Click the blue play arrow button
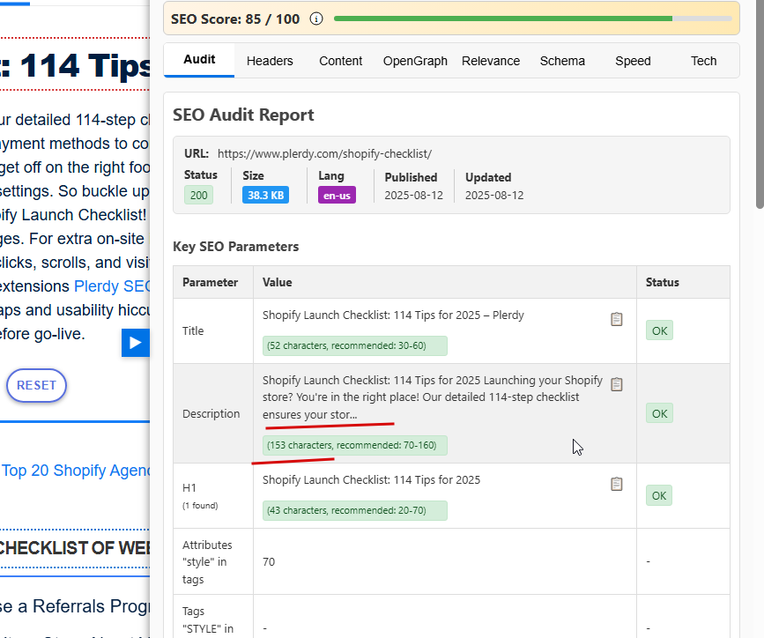764x638 pixels. click(x=136, y=343)
